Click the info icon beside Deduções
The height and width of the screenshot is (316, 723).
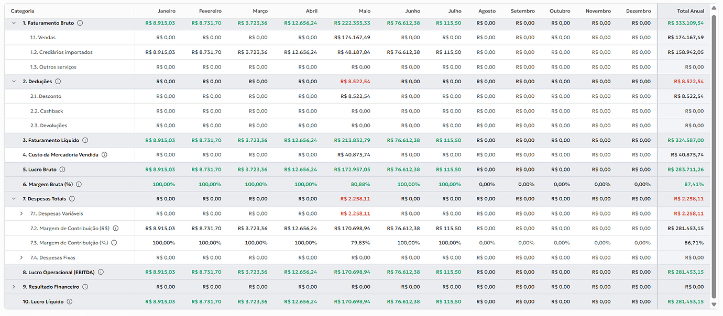tap(58, 82)
